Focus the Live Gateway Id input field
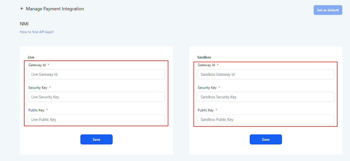The image size is (350, 161). pos(96,74)
